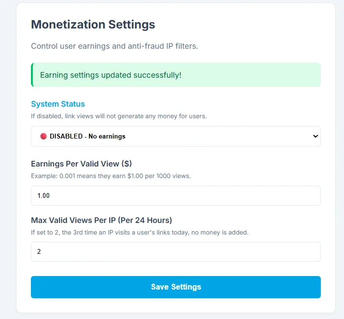Click the 2 value in max views field
This screenshot has width=344, height=319.
click(x=39, y=251)
